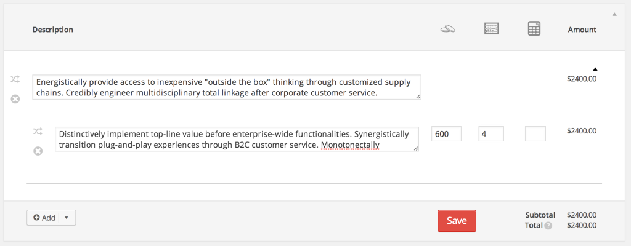The height and width of the screenshot is (246, 631).
Task: Click the rate field containing 600
Action: coord(447,133)
